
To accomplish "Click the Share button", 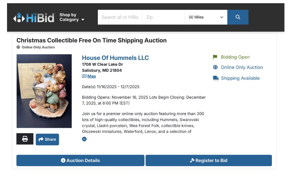I will (x=47, y=139).
